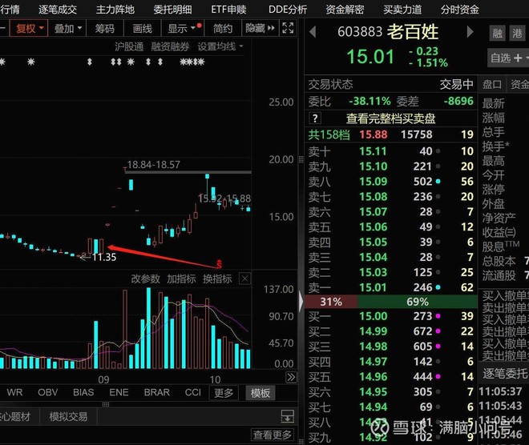Open the 委托明细 tab
Screen dimensions: 529x445
[x=172, y=10]
